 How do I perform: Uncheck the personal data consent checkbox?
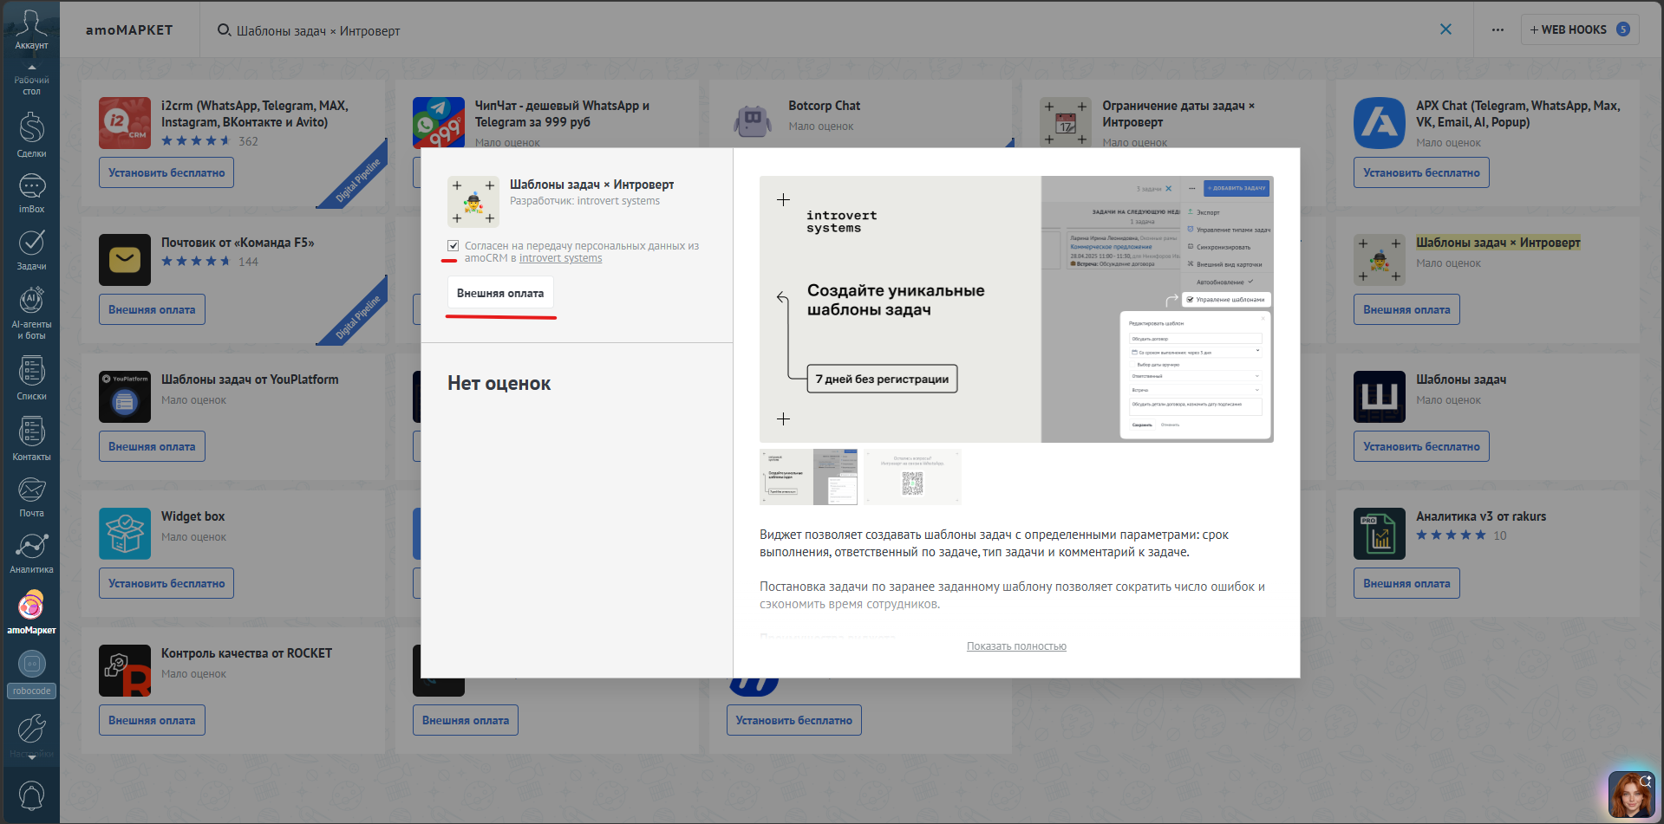(x=453, y=246)
